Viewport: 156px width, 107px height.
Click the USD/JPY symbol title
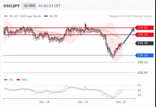11,5
